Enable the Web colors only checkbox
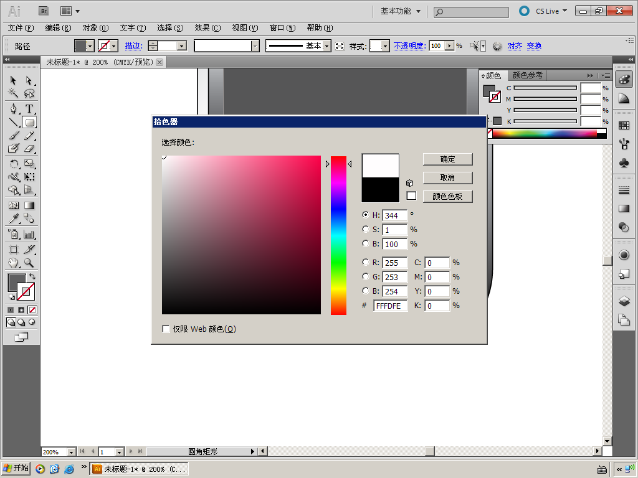This screenshot has width=638, height=478. (166, 329)
